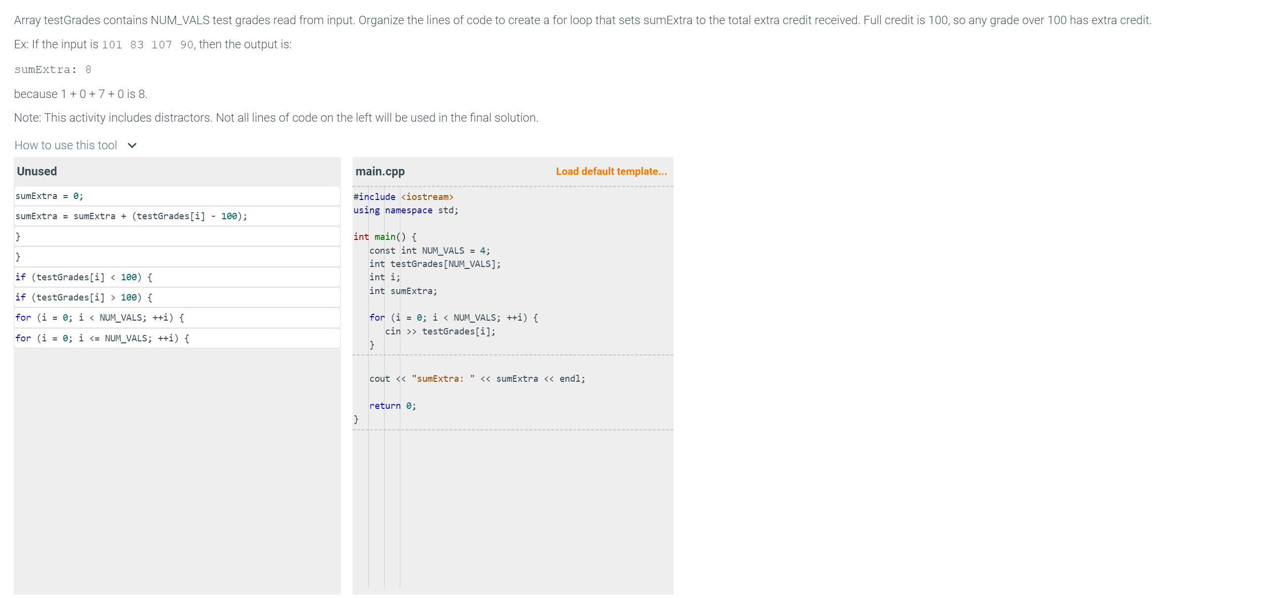Select the 'for (i = 0; i < NUM_VALS; ++i) {' unused block
Image resolution: width=1270 pixels, height=598 pixels.
(177, 318)
